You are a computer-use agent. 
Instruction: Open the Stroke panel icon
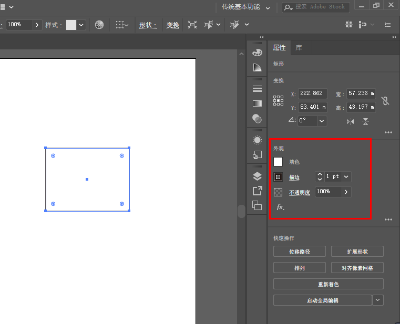(257, 89)
